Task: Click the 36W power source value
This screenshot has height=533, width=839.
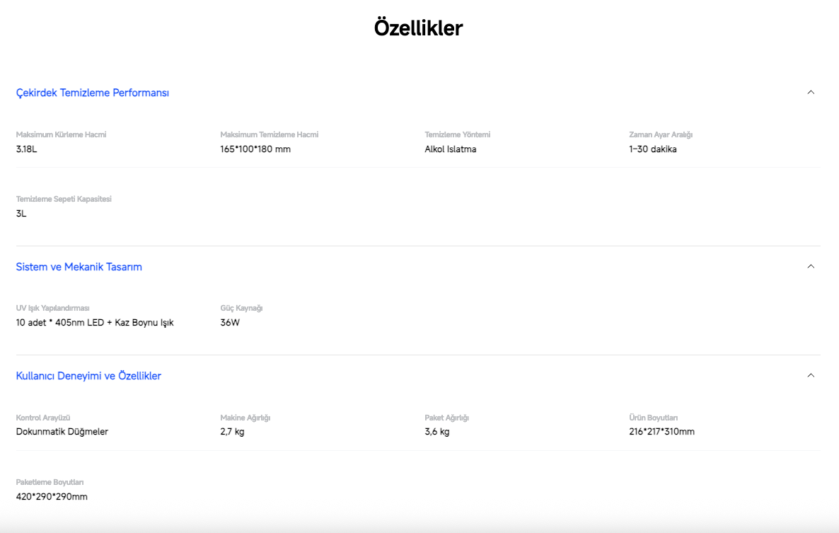Action: pos(231,323)
